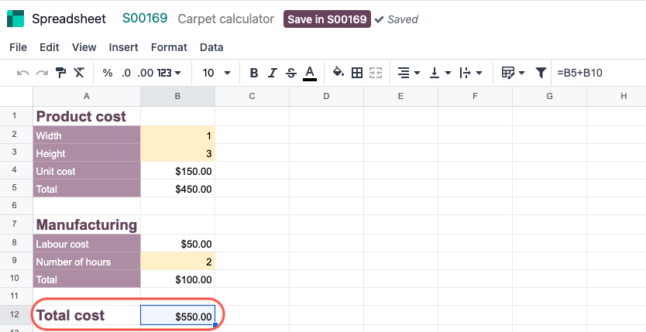Screen dimensions: 646x332
Task: Click the undo arrow
Action: click(x=23, y=73)
